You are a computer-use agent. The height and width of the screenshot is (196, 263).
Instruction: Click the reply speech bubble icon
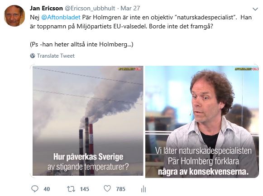35,189
